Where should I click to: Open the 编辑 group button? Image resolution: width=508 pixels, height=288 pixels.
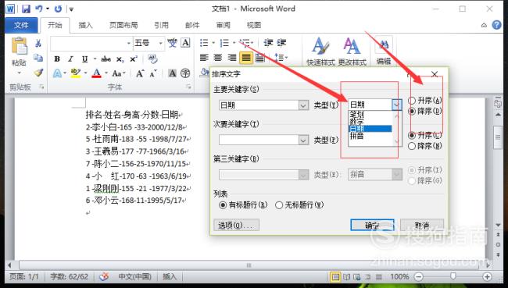384,52
